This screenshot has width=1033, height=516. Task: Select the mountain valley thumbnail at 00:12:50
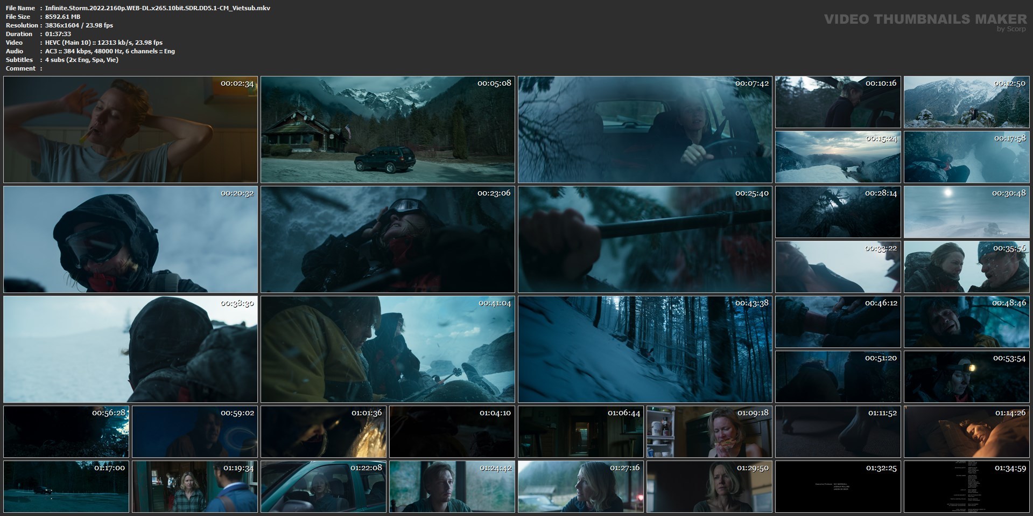coord(966,102)
